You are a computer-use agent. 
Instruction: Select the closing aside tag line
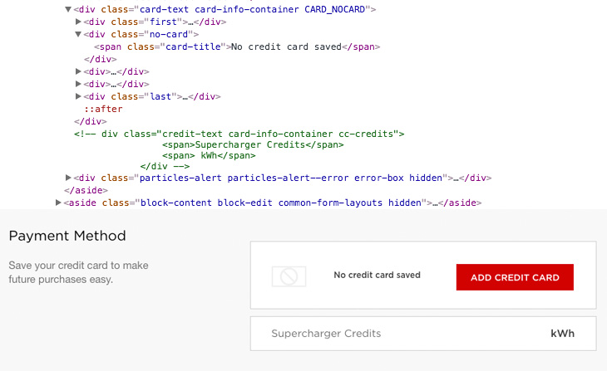pos(86,190)
